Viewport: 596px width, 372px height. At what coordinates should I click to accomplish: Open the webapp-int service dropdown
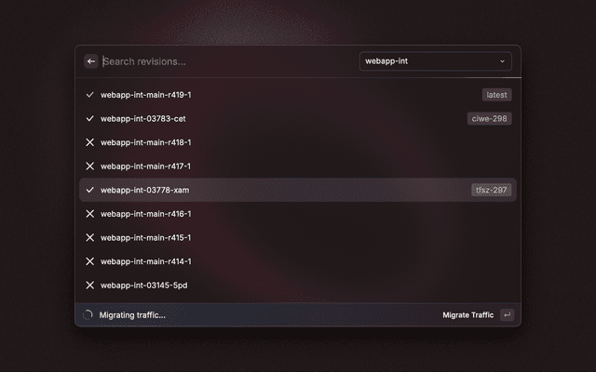click(436, 61)
